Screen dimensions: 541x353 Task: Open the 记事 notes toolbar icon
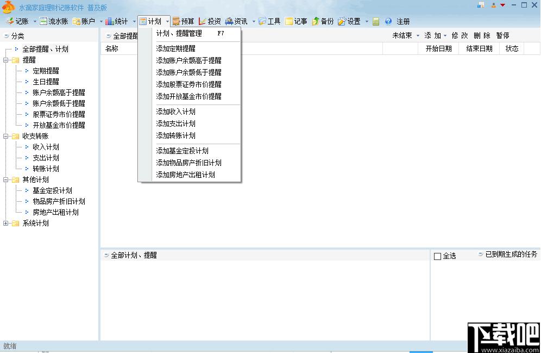click(289, 21)
